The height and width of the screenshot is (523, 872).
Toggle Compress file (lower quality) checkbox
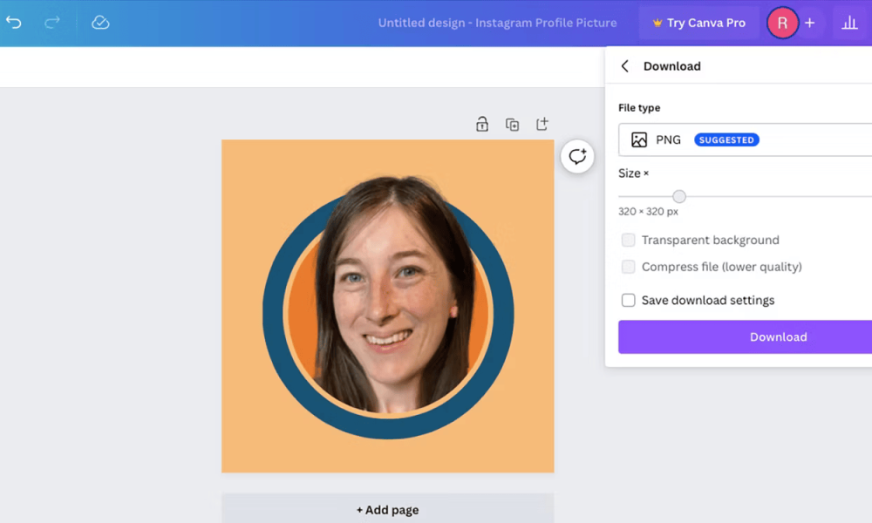(628, 267)
